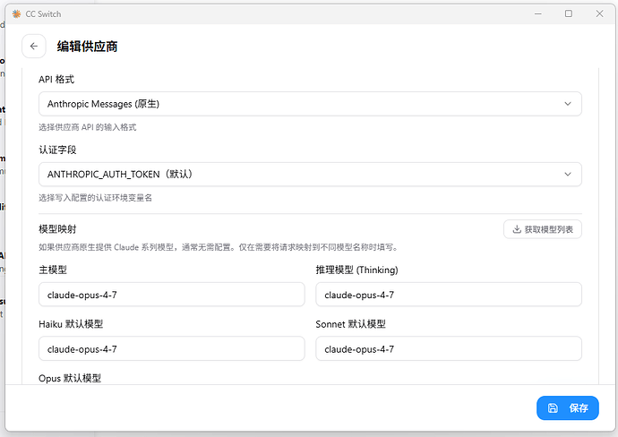This screenshot has width=618, height=437.
Task: Click the 编辑供应商 page title
Action: [87, 47]
